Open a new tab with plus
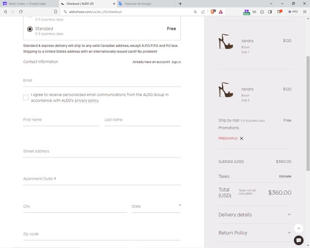This screenshot has width=310, height=248. click(x=180, y=4)
